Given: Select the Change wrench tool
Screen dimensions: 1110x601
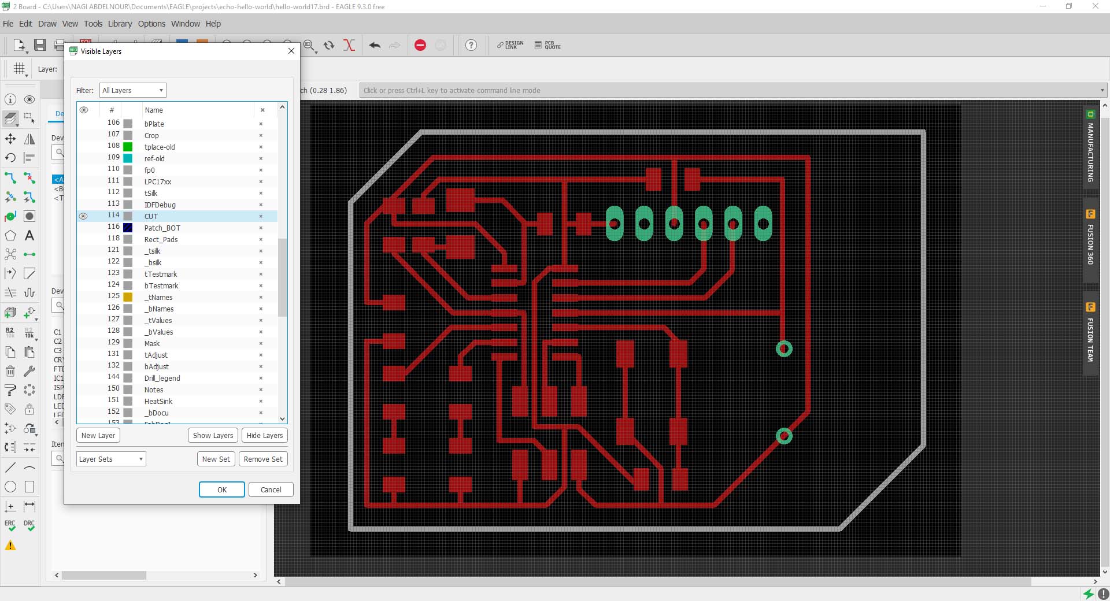Looking at the screenshot, I should point(29,371).
